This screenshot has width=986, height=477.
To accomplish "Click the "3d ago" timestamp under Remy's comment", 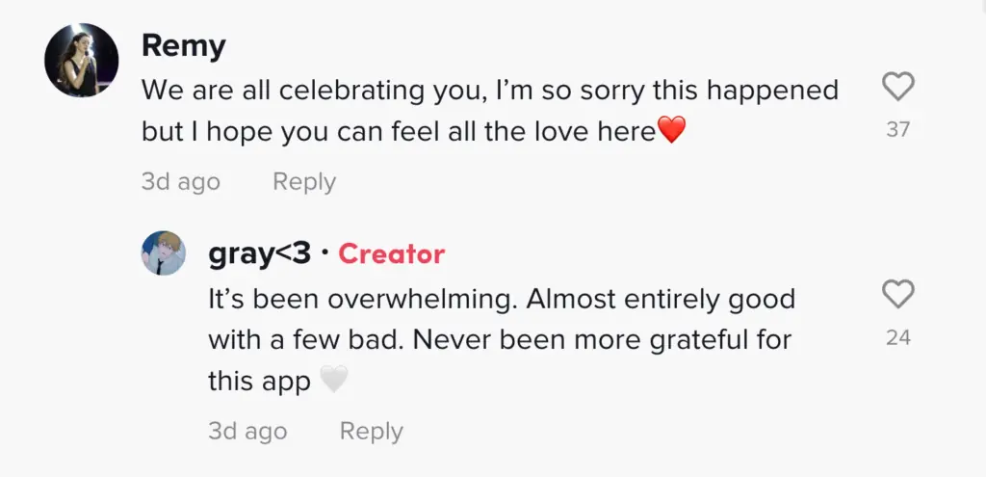I will [x=180, y=181].
